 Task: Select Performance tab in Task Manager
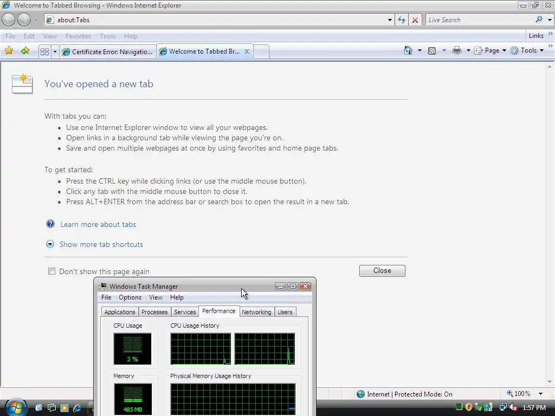[219, 311]
